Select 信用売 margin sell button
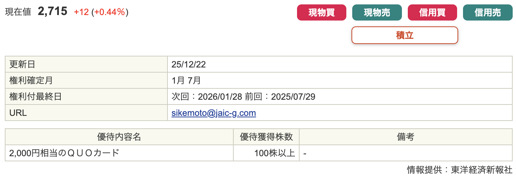 (x=487, y=12)
